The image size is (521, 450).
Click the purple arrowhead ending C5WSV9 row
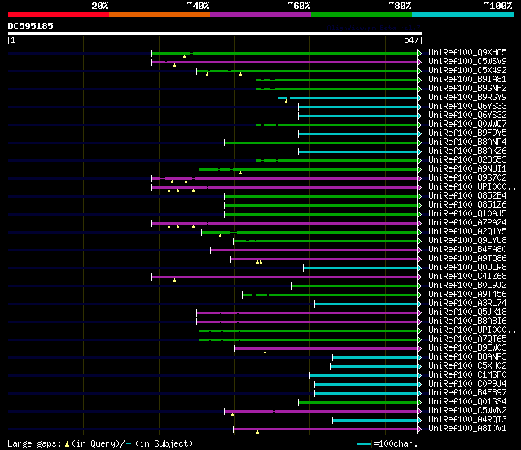click(419, 62)
